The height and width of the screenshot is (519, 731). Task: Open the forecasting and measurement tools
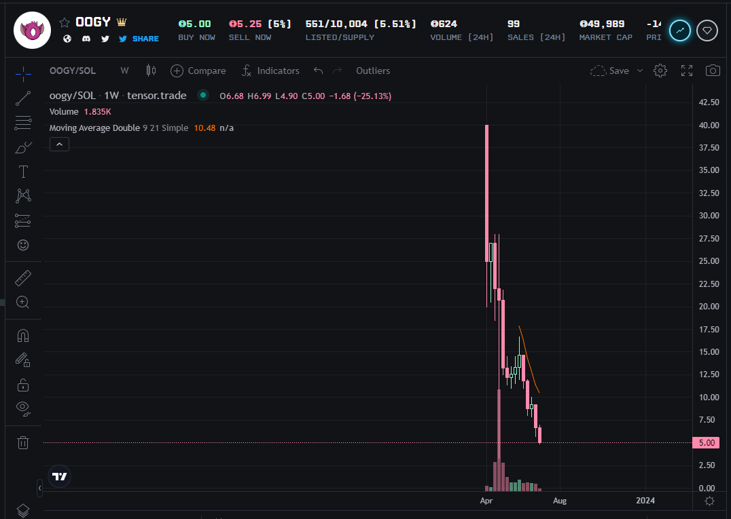(x=23, y=220)
